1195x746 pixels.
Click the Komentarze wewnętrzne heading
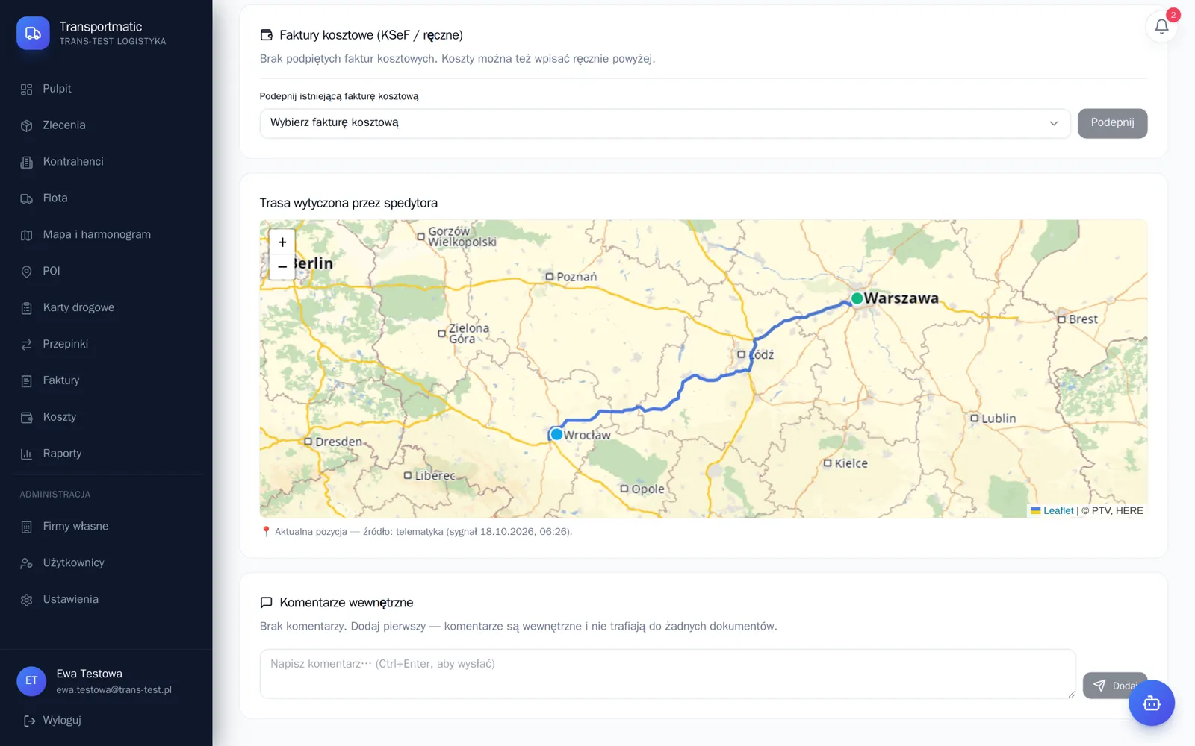(x=347, y=603)
